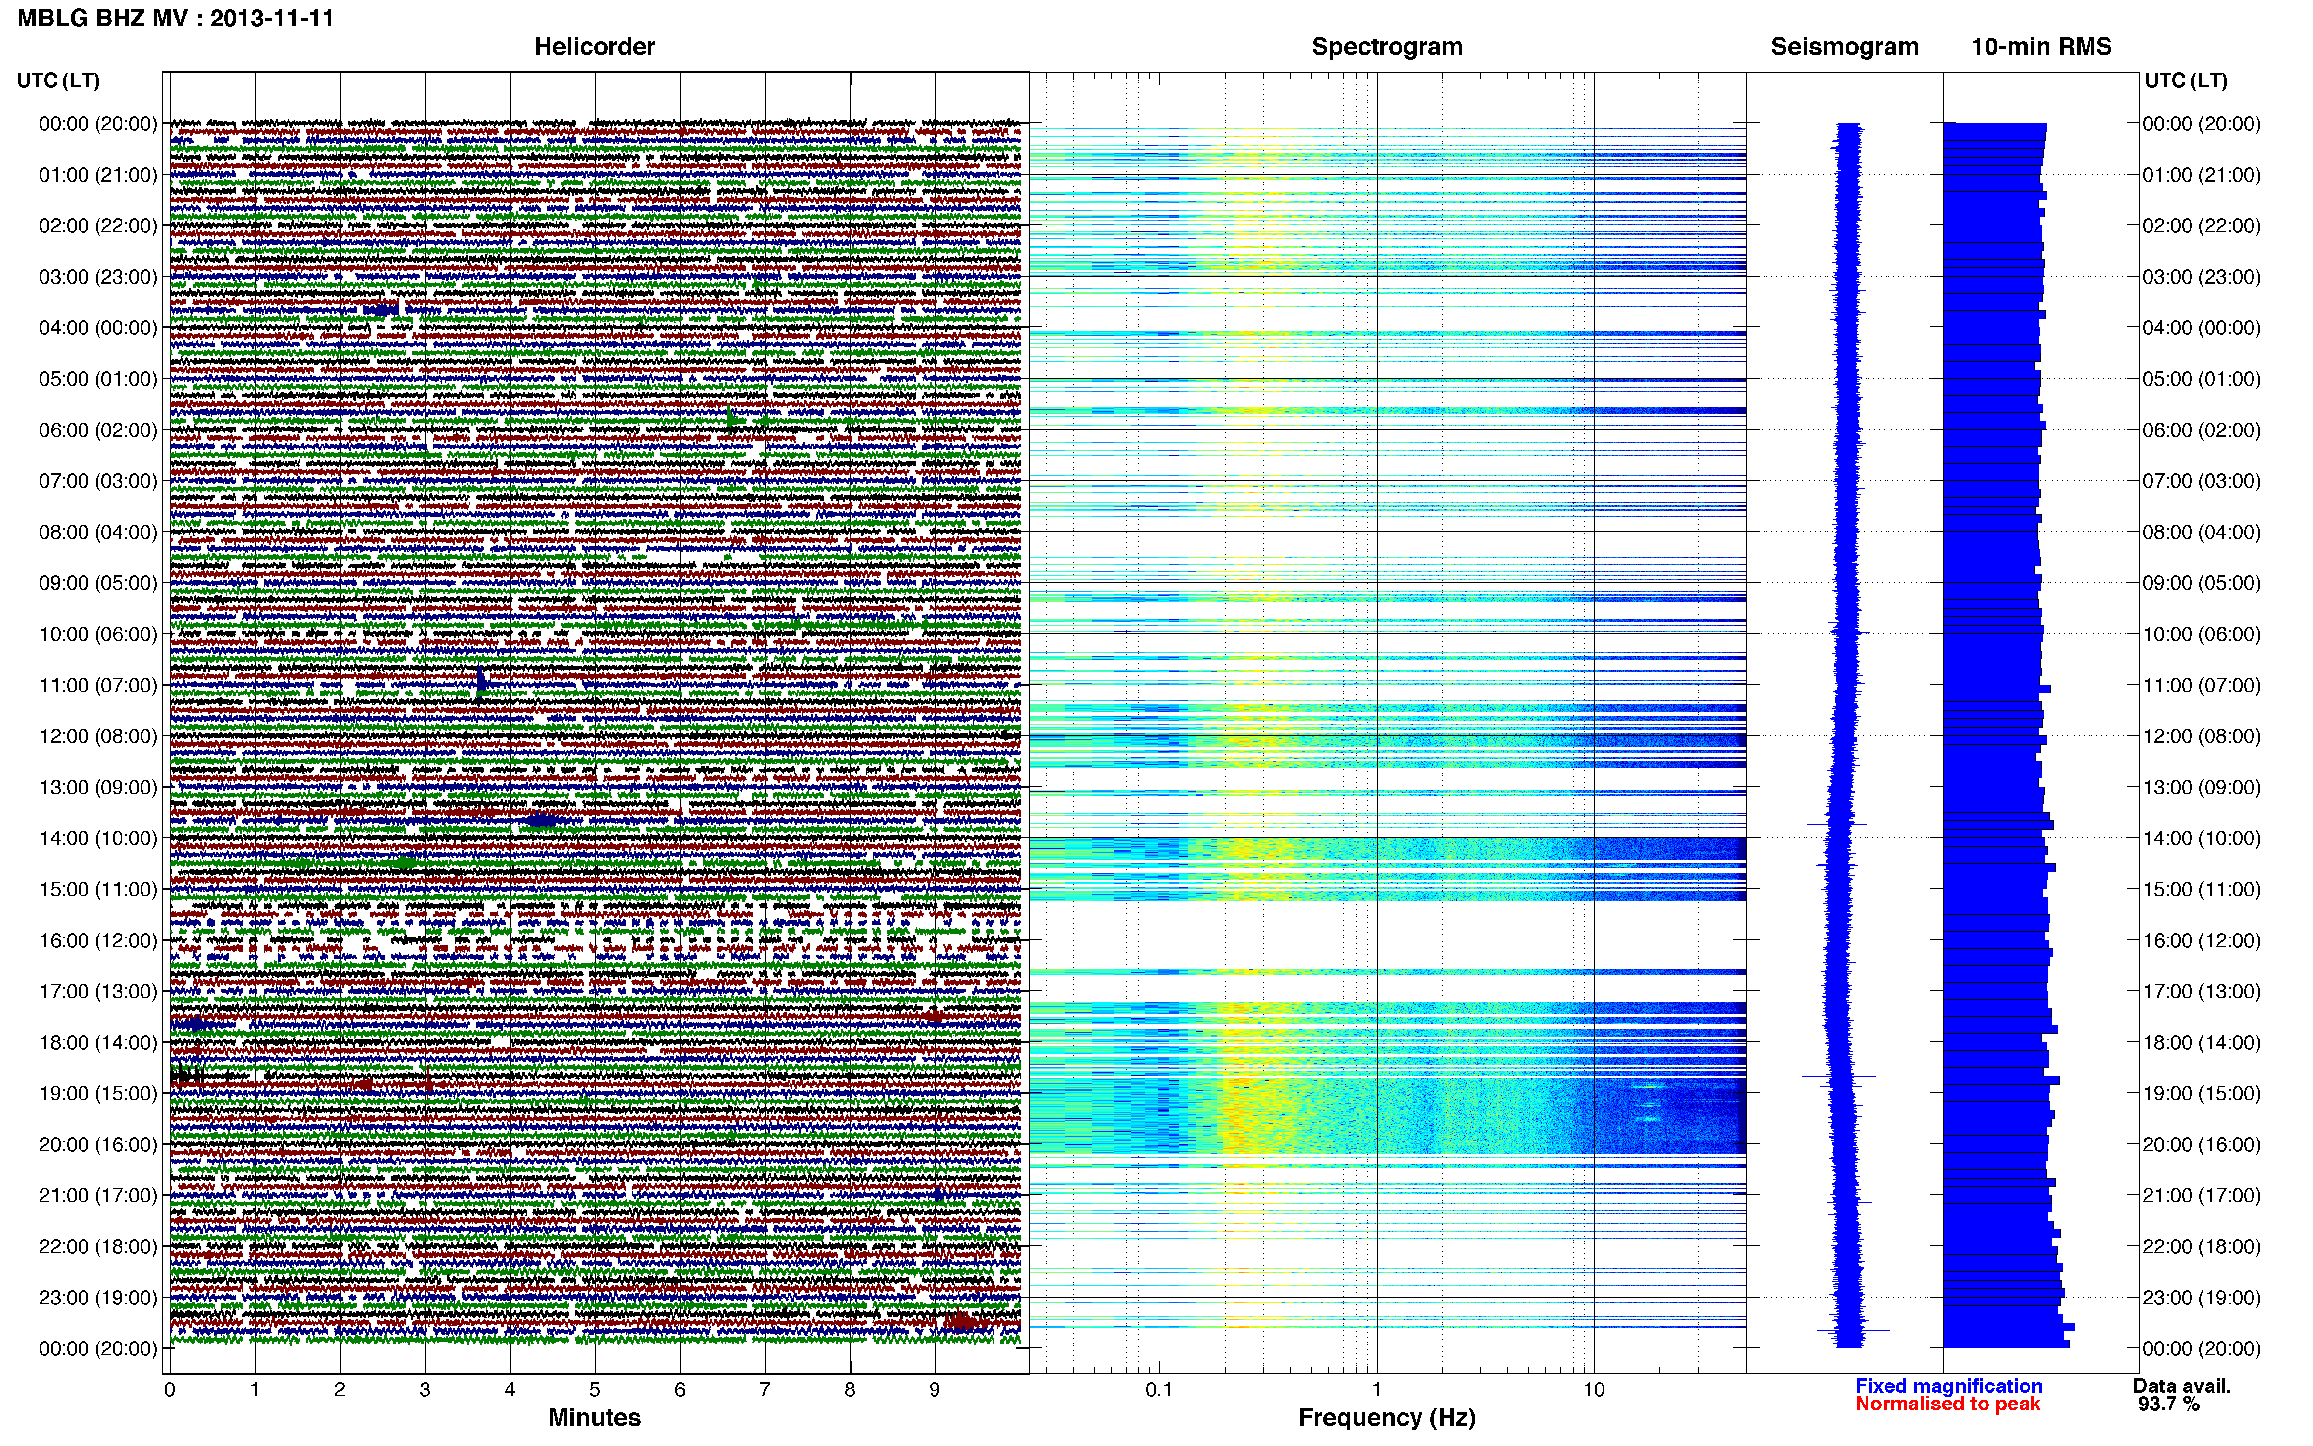The image size is (2313, 1446).
Task: Click 16:00 (12:00) label beside Helicorder
Action: (x=98, y=940)
